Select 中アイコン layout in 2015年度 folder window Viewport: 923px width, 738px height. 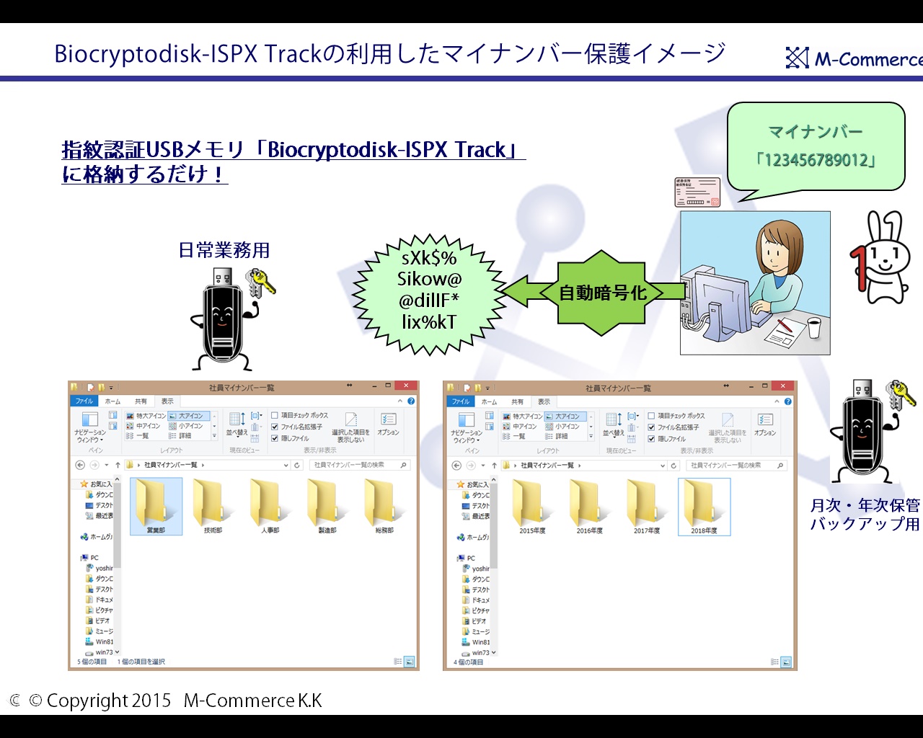(518, 427)
